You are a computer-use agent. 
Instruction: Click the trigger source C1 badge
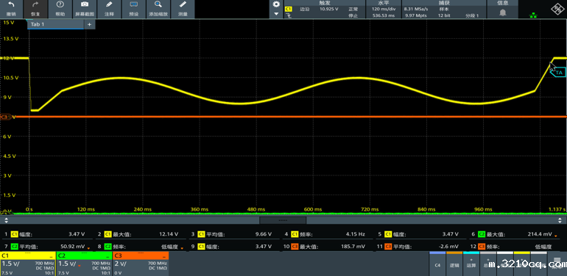(x=288, y=9)
